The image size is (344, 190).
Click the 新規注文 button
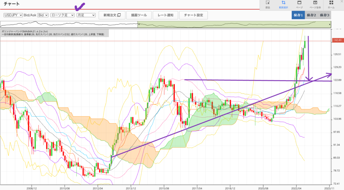[112, 15]
